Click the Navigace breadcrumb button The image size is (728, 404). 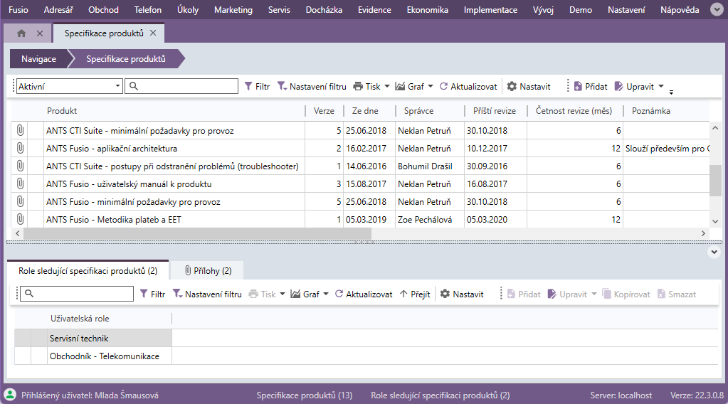tap(38, 59)
